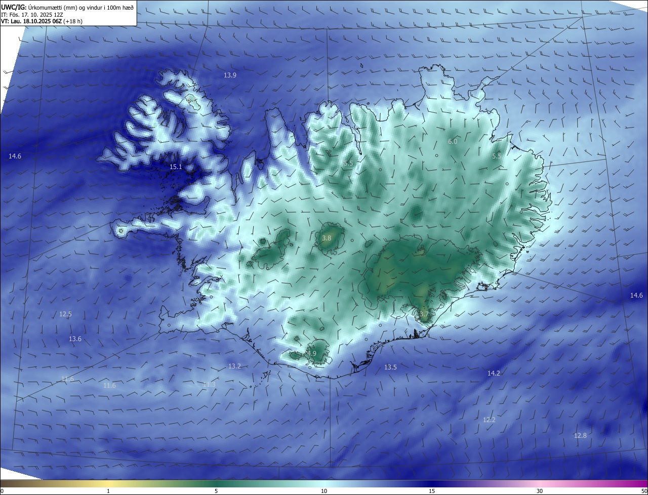Viewport: 648px width, 495px height.
Task: Click the 3.7 value on Öræfajökull
Action: click(x=424, y=314)
